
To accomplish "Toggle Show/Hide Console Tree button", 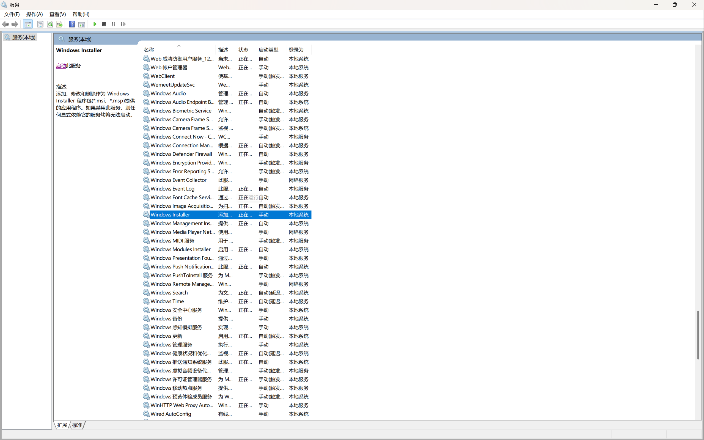I will click(28, 24).
